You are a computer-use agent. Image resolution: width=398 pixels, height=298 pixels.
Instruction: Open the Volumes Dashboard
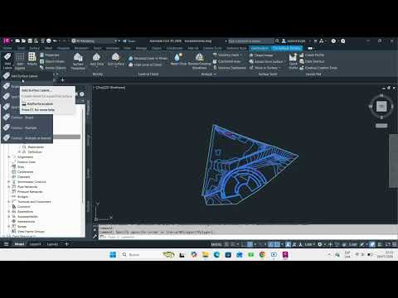(229, 68)
